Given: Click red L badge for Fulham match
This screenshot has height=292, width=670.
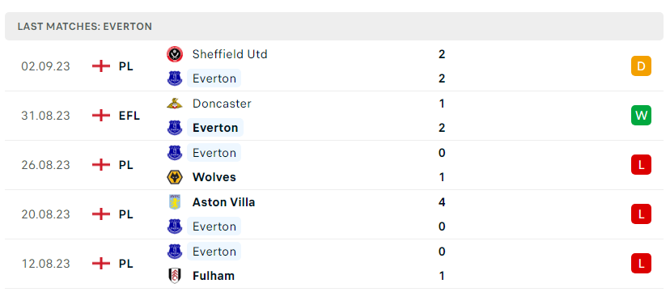Looking at the screenshot, I should tap(641, 264).
